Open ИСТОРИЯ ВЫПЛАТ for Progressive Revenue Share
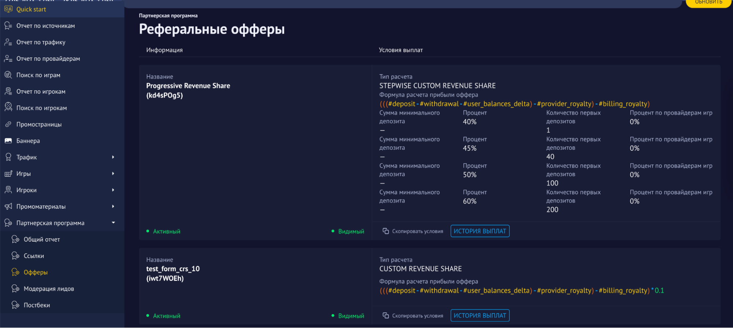The width and height of the screenshot is (733, 328). pyautogui.click(x=480, y=231)
